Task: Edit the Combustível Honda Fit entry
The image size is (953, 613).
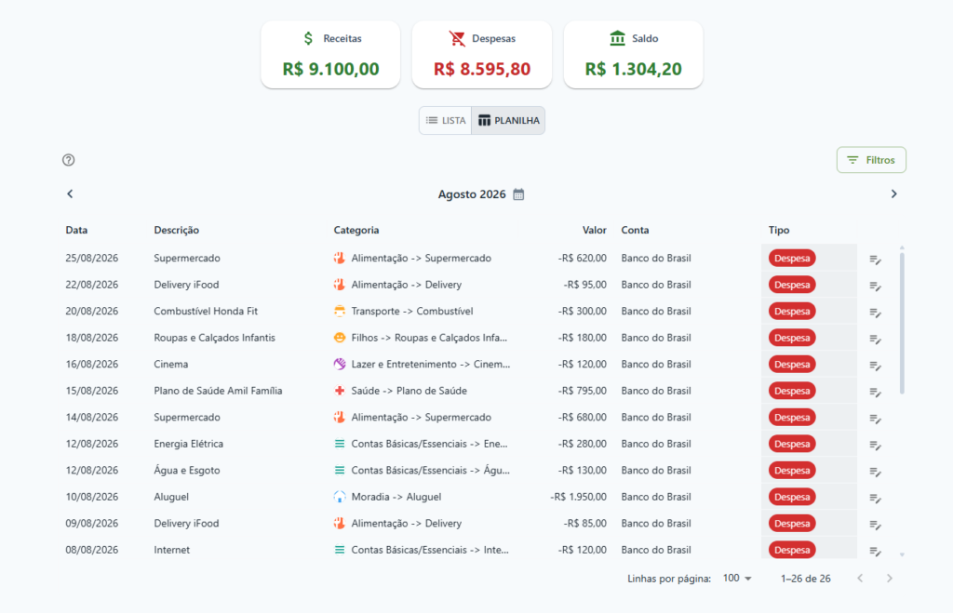Action: tap(875, 313)
